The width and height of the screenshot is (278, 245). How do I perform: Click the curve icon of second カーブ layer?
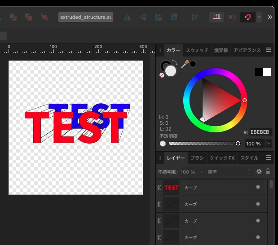[159, 204]
